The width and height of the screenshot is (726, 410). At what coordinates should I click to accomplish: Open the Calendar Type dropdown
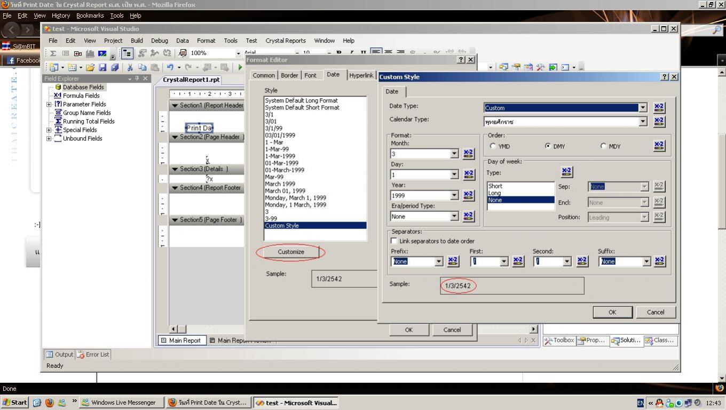click(x=643, y=122)
